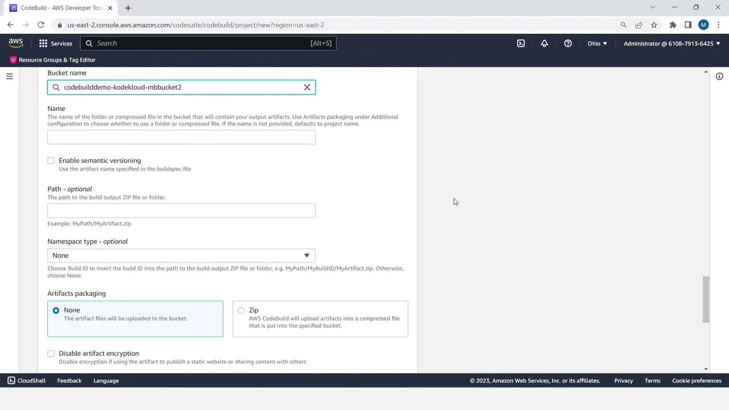This screenshot has width=729, height=410.
Task: Open the Chrome three-dot menu
Action: click(719, 25)
